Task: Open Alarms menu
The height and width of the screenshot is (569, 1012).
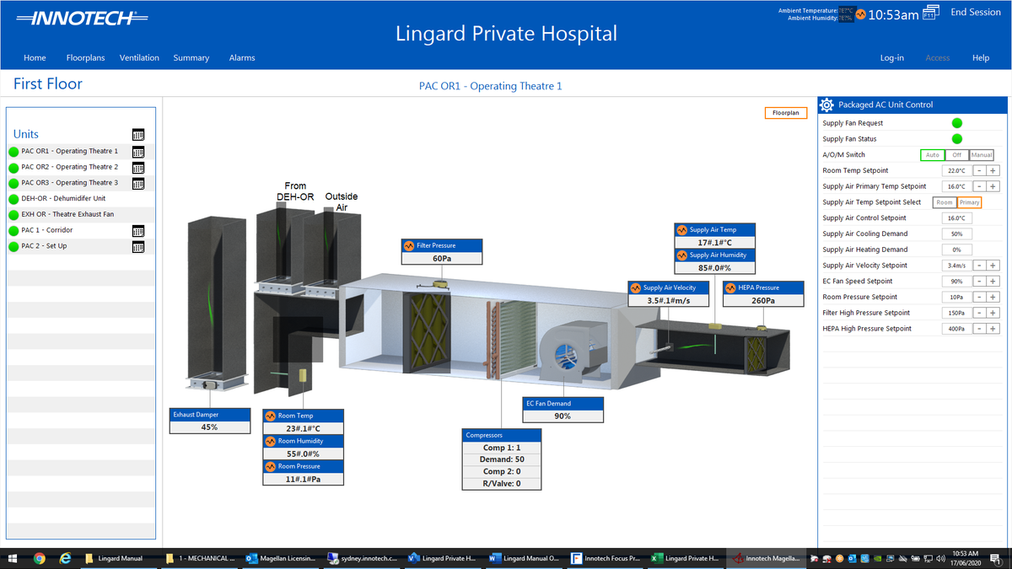Action: tap(242, 58)
